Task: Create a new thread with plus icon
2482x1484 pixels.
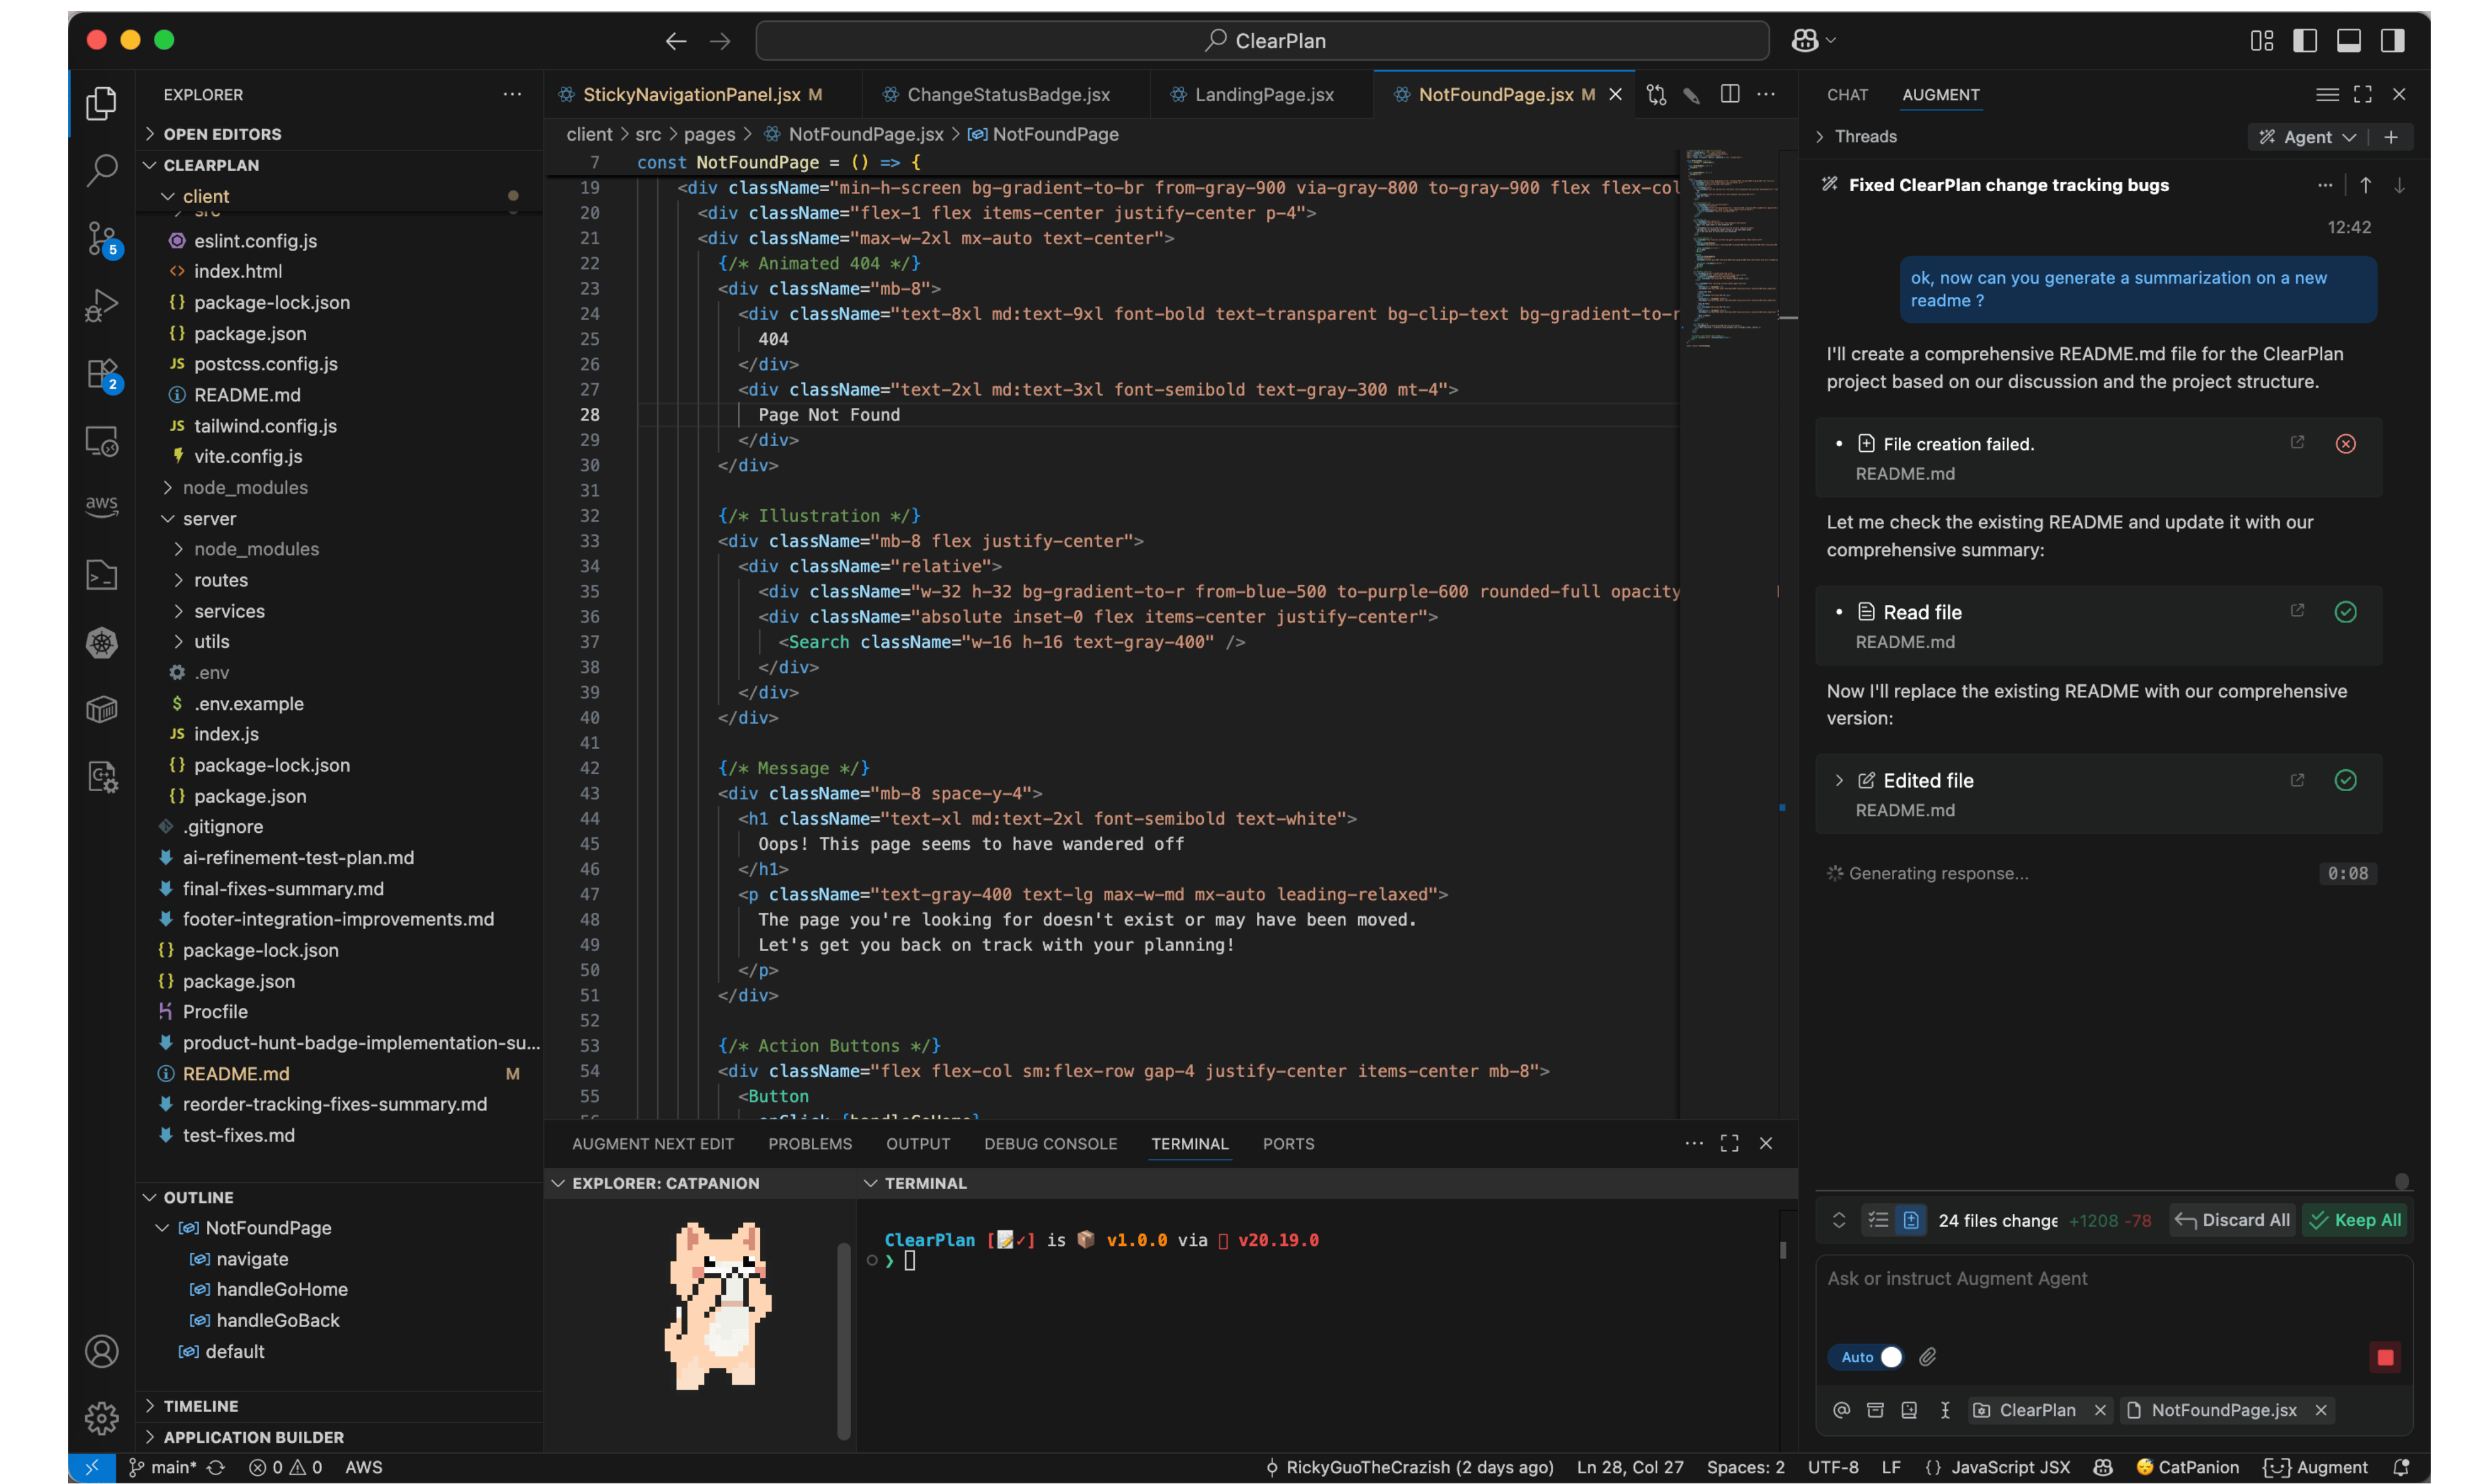Action: click(x=2391, y=137)
